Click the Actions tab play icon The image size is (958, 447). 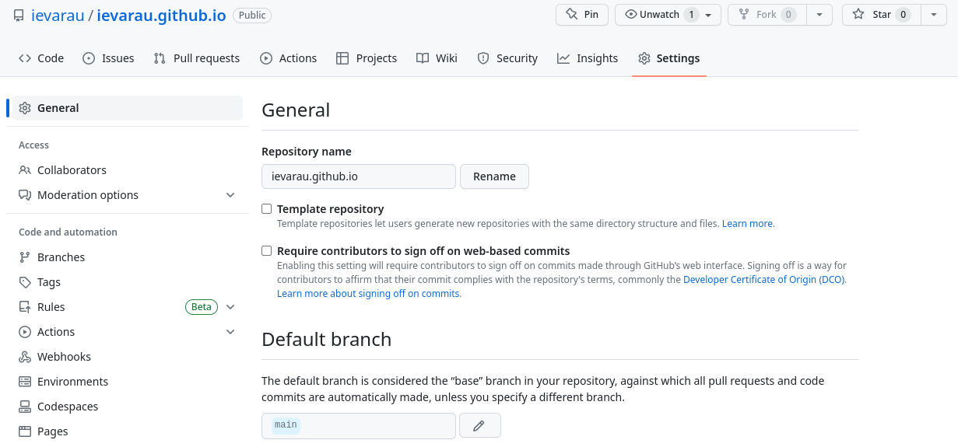tap(266, 58)
